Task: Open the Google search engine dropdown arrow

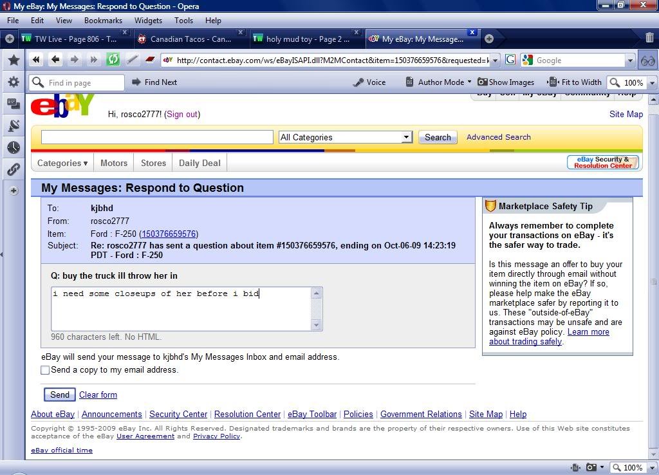Action: point(630,61)
